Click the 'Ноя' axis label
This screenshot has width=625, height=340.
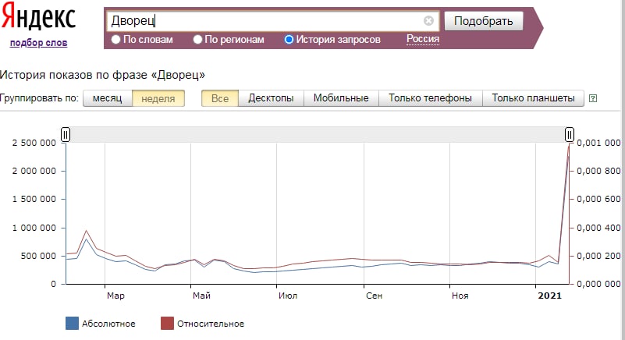click(x=460, y=296)
